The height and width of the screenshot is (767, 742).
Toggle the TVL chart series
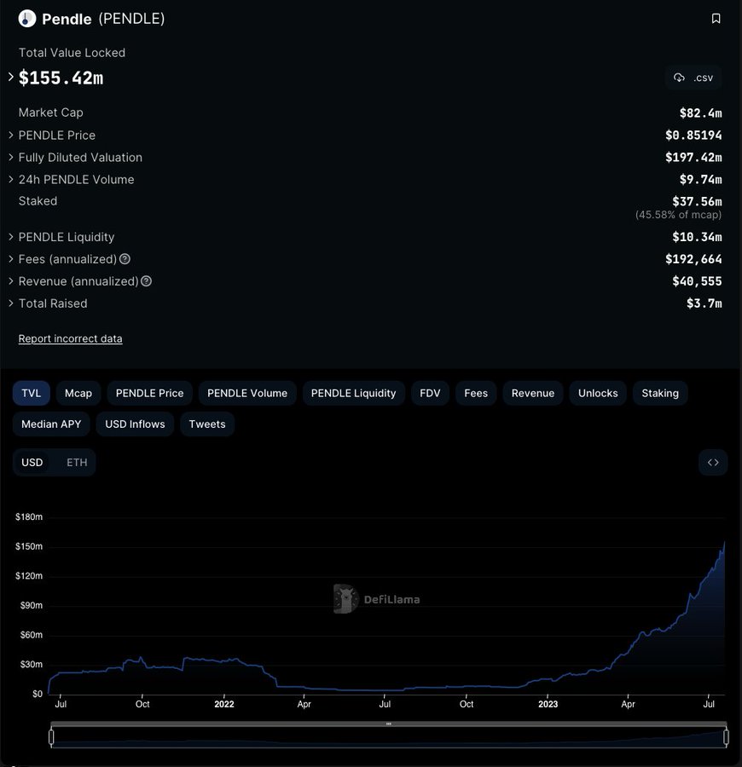pos(32,393)
